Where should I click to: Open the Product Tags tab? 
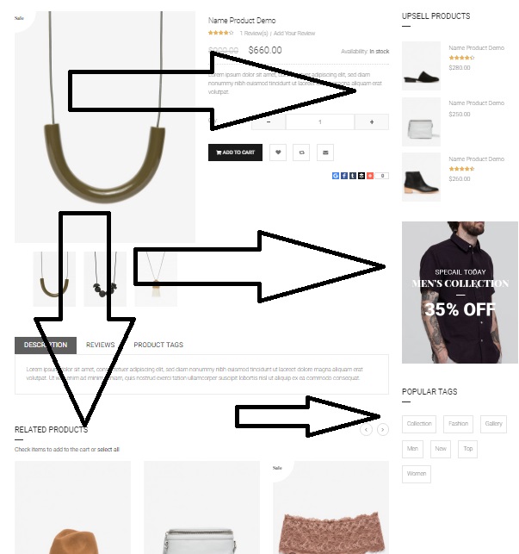(158, 345)
